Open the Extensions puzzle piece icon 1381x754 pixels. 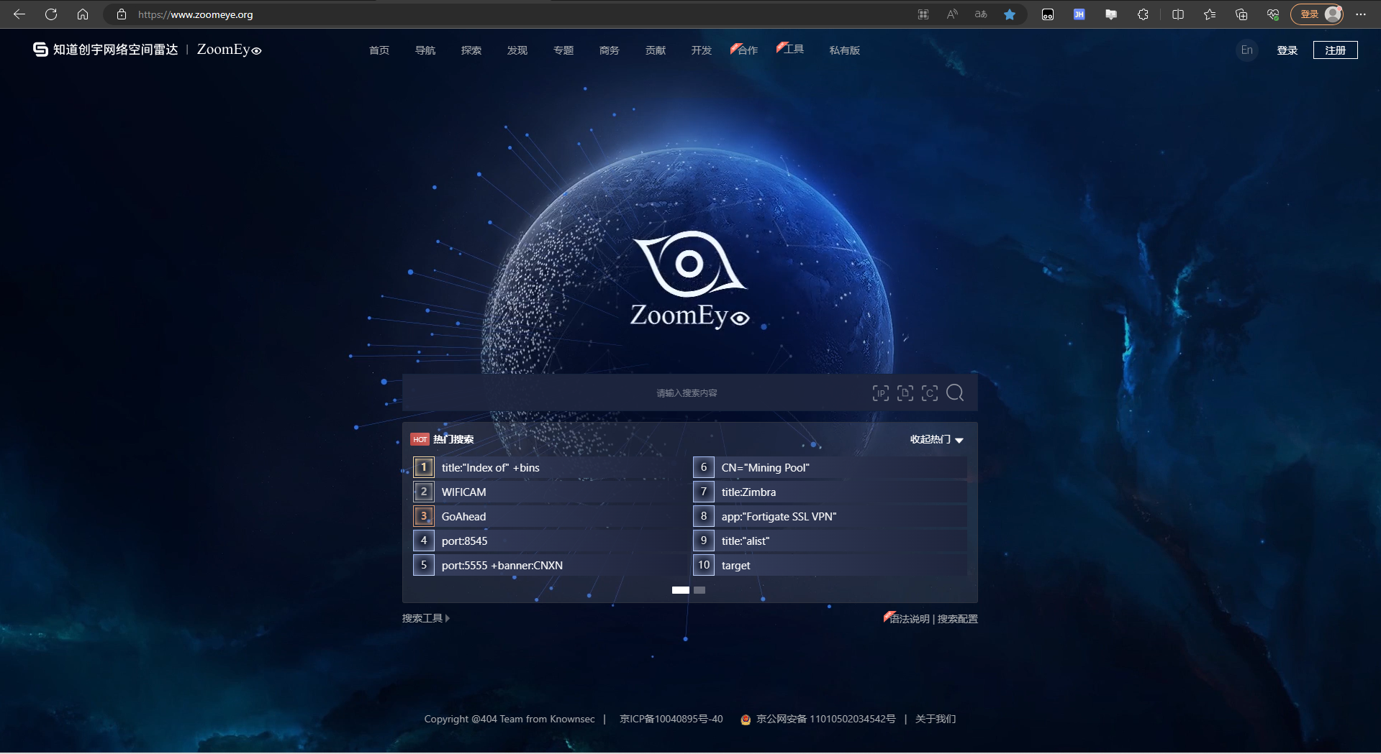tap(1143, 14)
